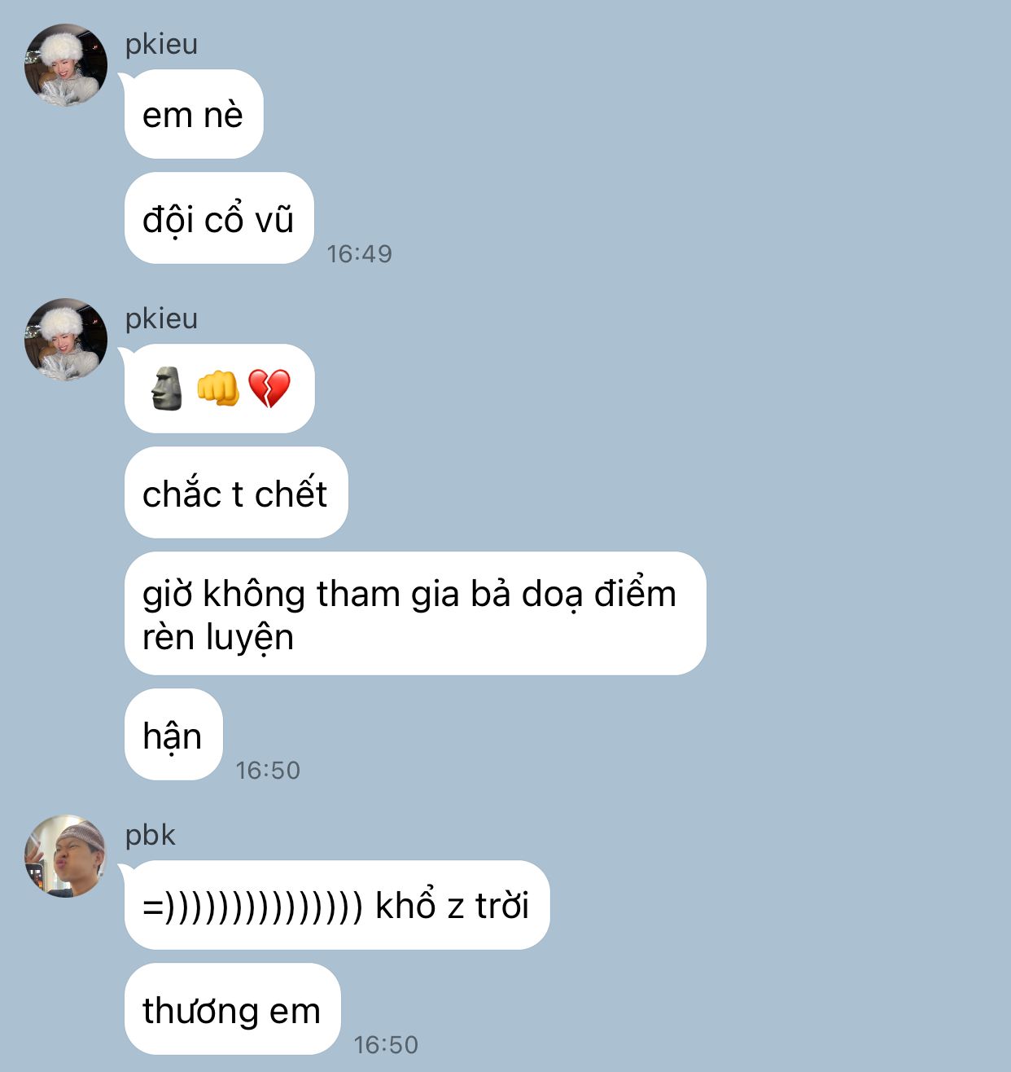Click the pbk username label

[150, 835]
